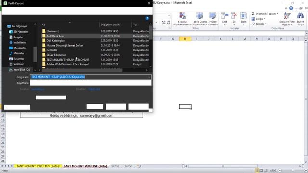308x173 pixels.
Task: Open Bul ve Seç binoculars
Action: click(300, 19)
